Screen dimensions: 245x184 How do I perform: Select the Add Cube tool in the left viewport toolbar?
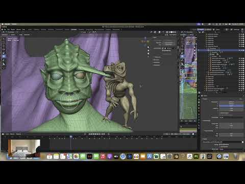pos(4,67)
